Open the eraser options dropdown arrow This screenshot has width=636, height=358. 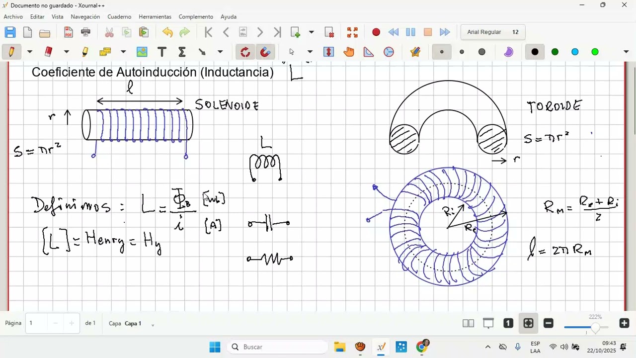point(67,52)
